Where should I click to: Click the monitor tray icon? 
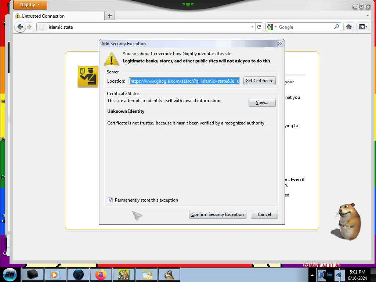330,275
